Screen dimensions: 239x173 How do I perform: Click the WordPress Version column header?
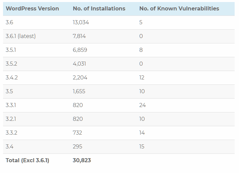[32, 8]
